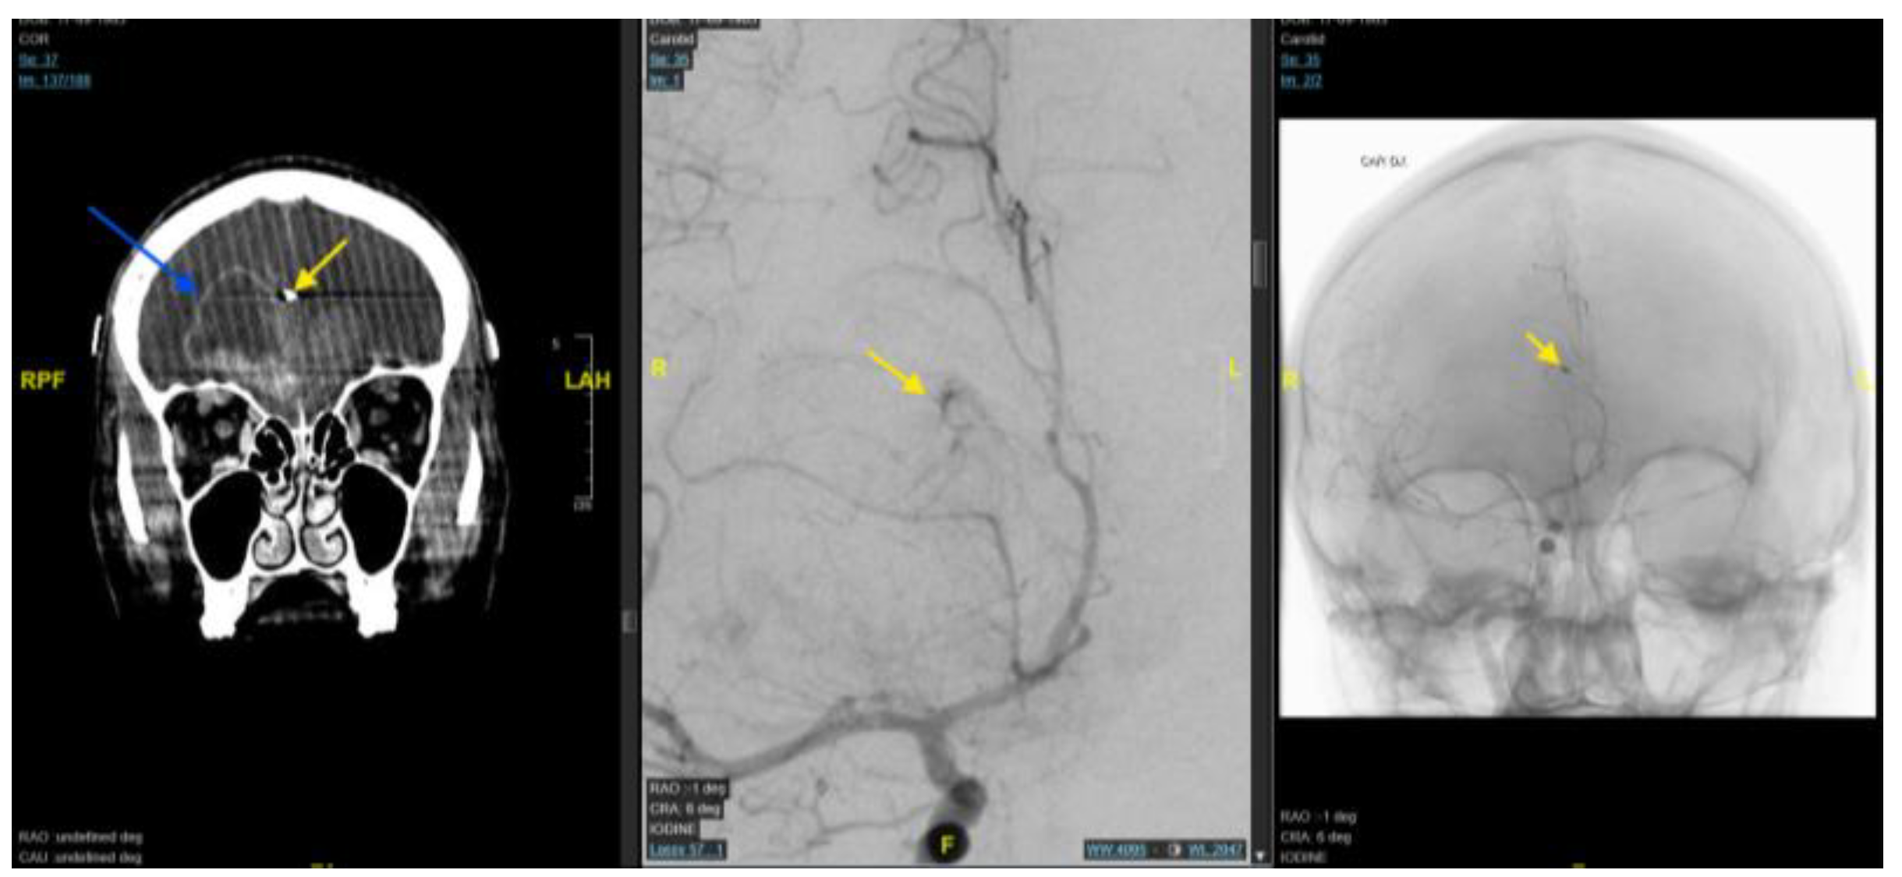Select the yellow arrow in middle angiogram
1902x877 pixels.
(x=897, y=373)
